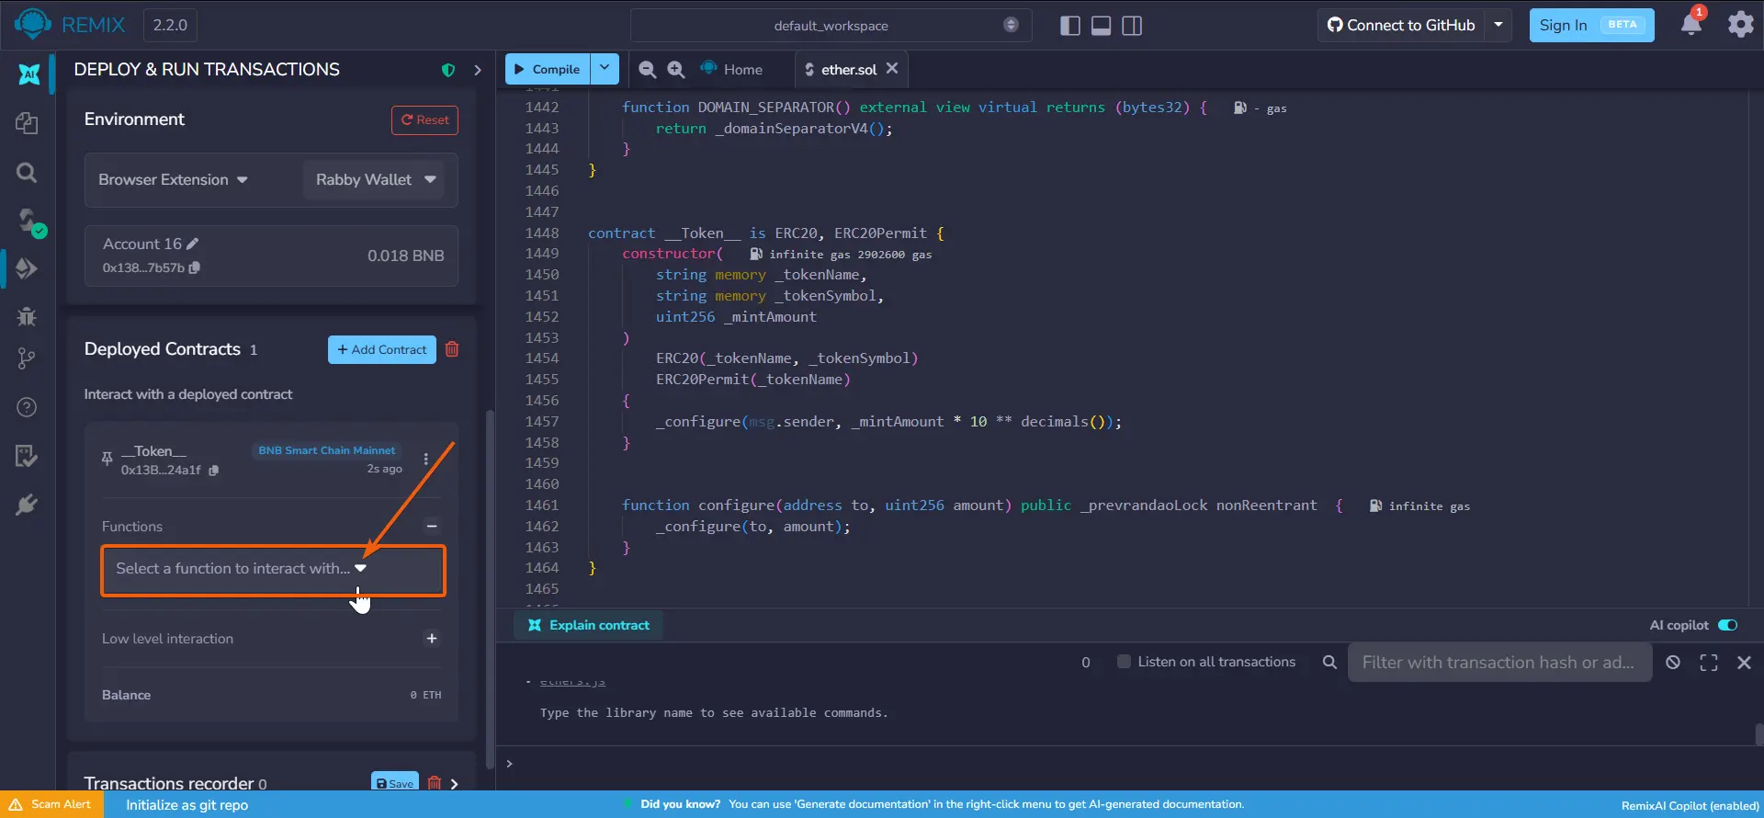Open the Browser Extension environment dropdown

click(x=173, y=179)
